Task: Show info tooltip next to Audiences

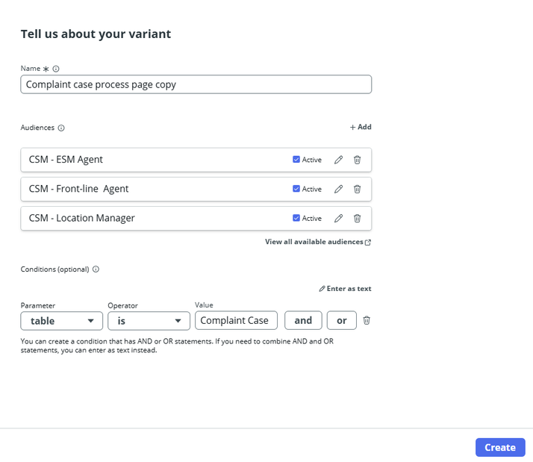Action: [61, 128]
